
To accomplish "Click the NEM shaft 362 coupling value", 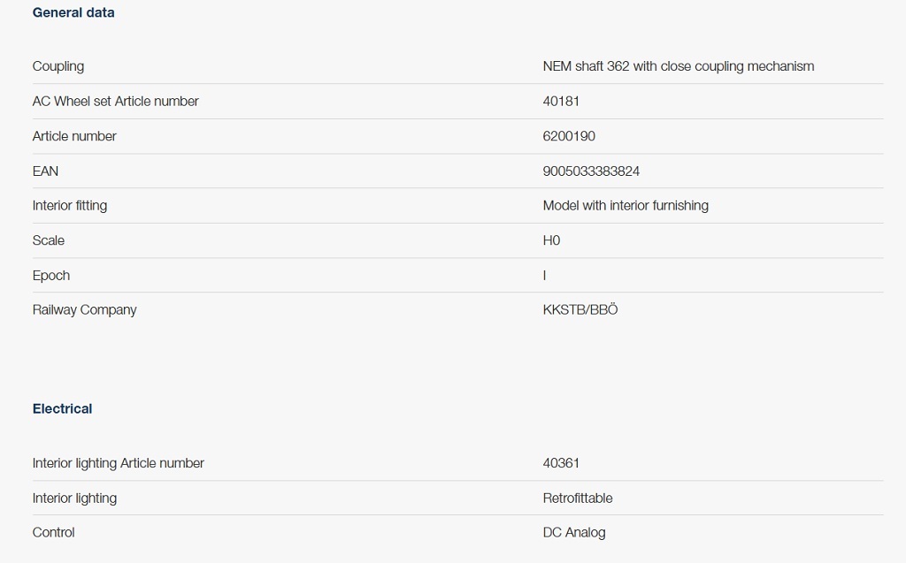I will tap(679, 66).
